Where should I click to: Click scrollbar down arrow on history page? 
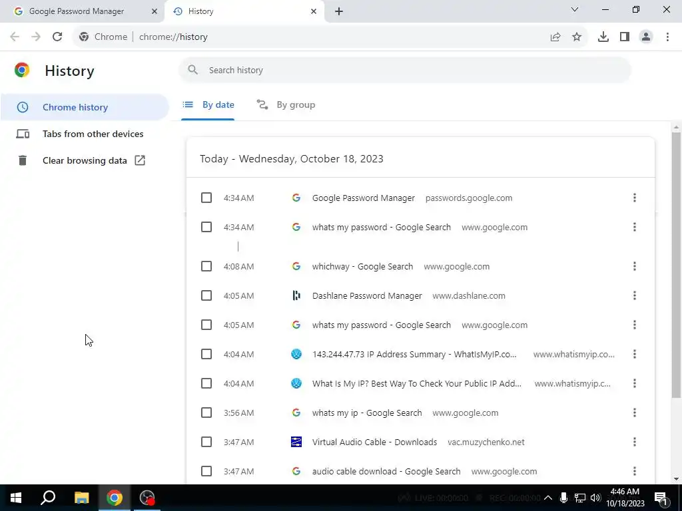click(x=676, y=479)
